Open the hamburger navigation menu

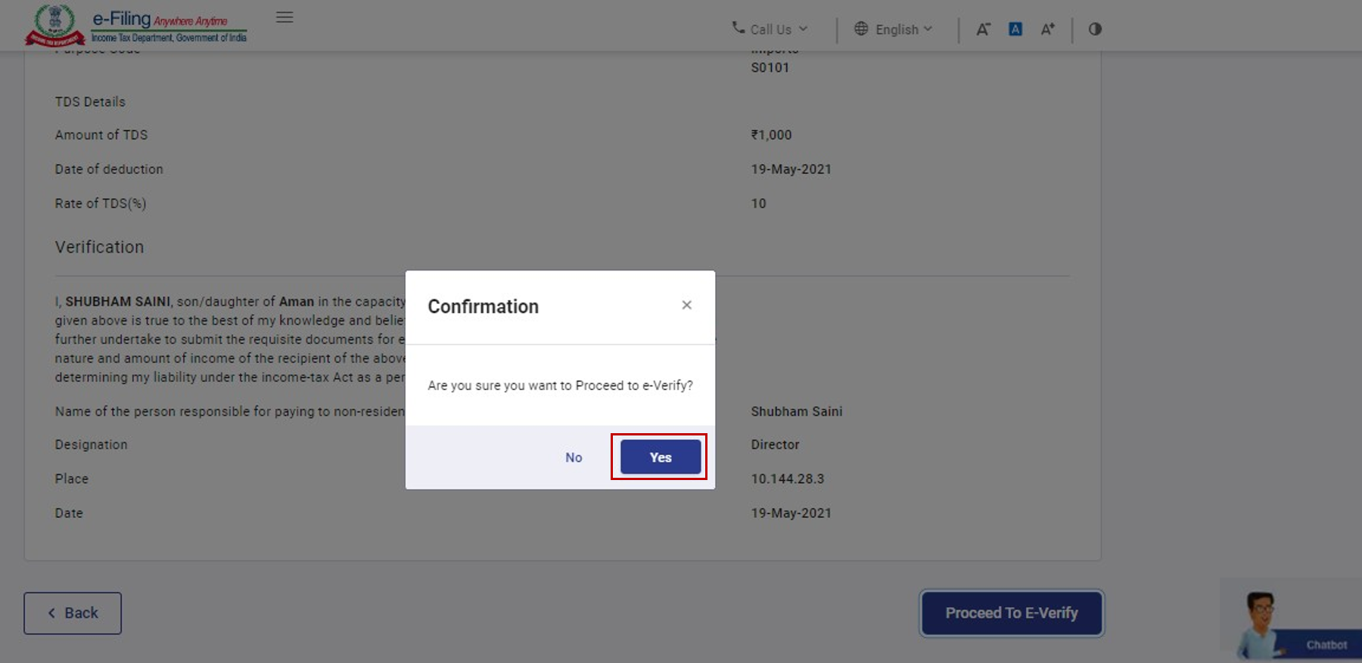pos(285,17)
